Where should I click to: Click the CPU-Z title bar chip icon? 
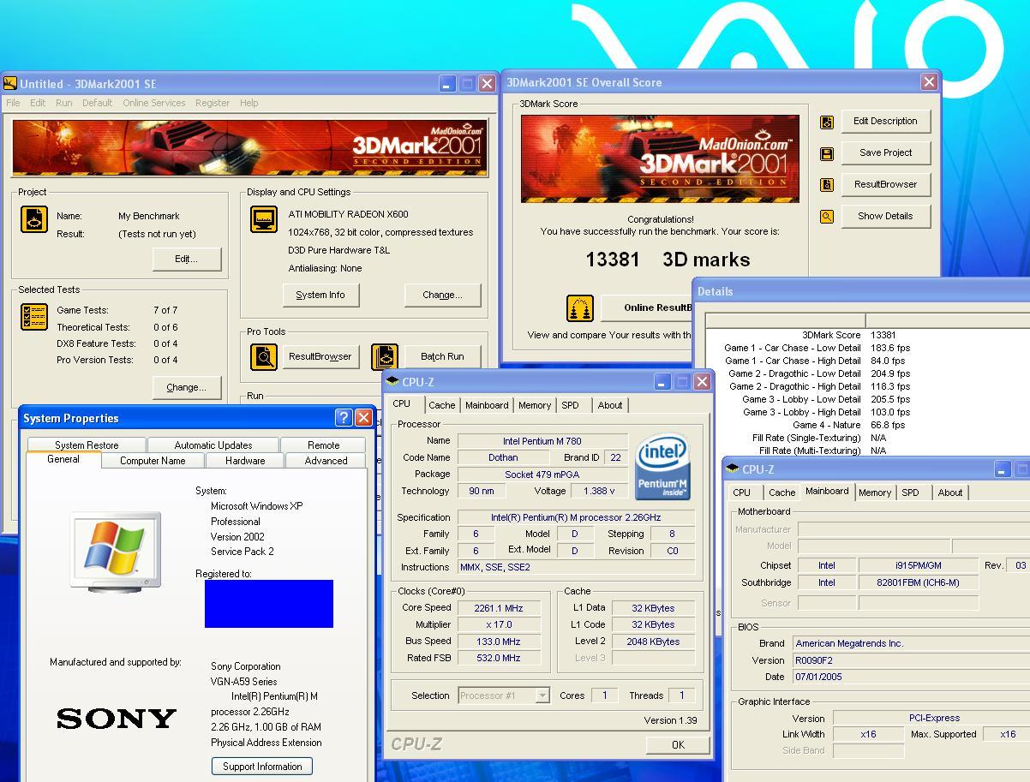point(392,381)
